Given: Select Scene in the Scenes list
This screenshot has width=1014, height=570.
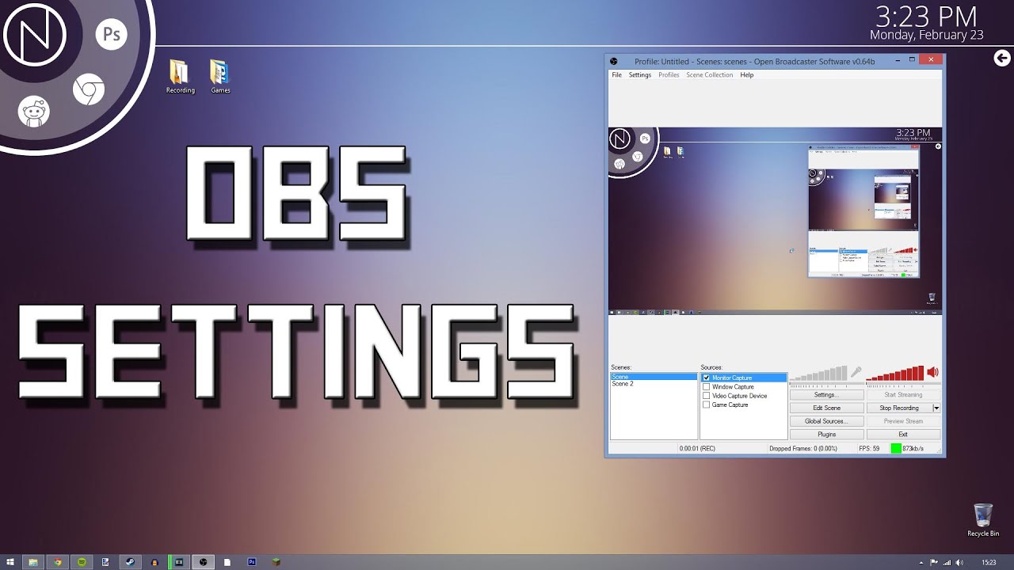Looking at the screenshot, I should (654, 378).
